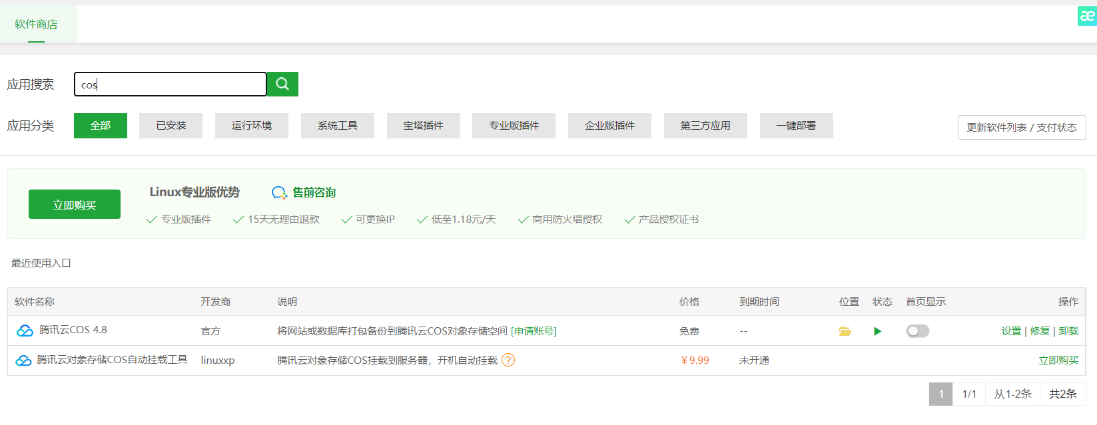The width and height of the screenshot is (1097, 425).
Task: Click the 15天无理由退款 advantage text
Action: pyautogui.click(x=284, y=219)
